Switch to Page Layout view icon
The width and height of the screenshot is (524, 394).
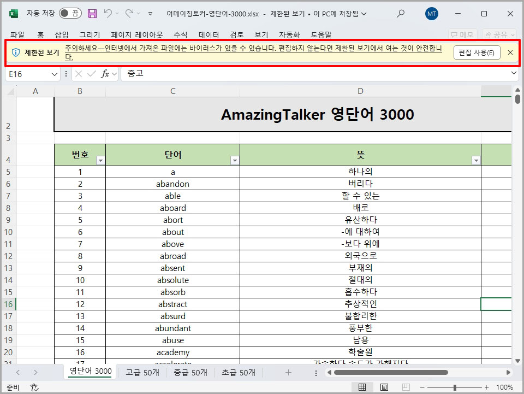[x=384, y=387]
